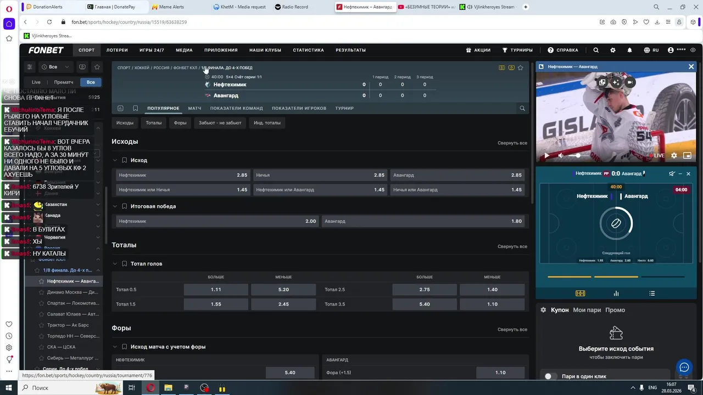Open video quality settings gear
Viewport: 703px width, 395px height.
[x=674, y=156]
